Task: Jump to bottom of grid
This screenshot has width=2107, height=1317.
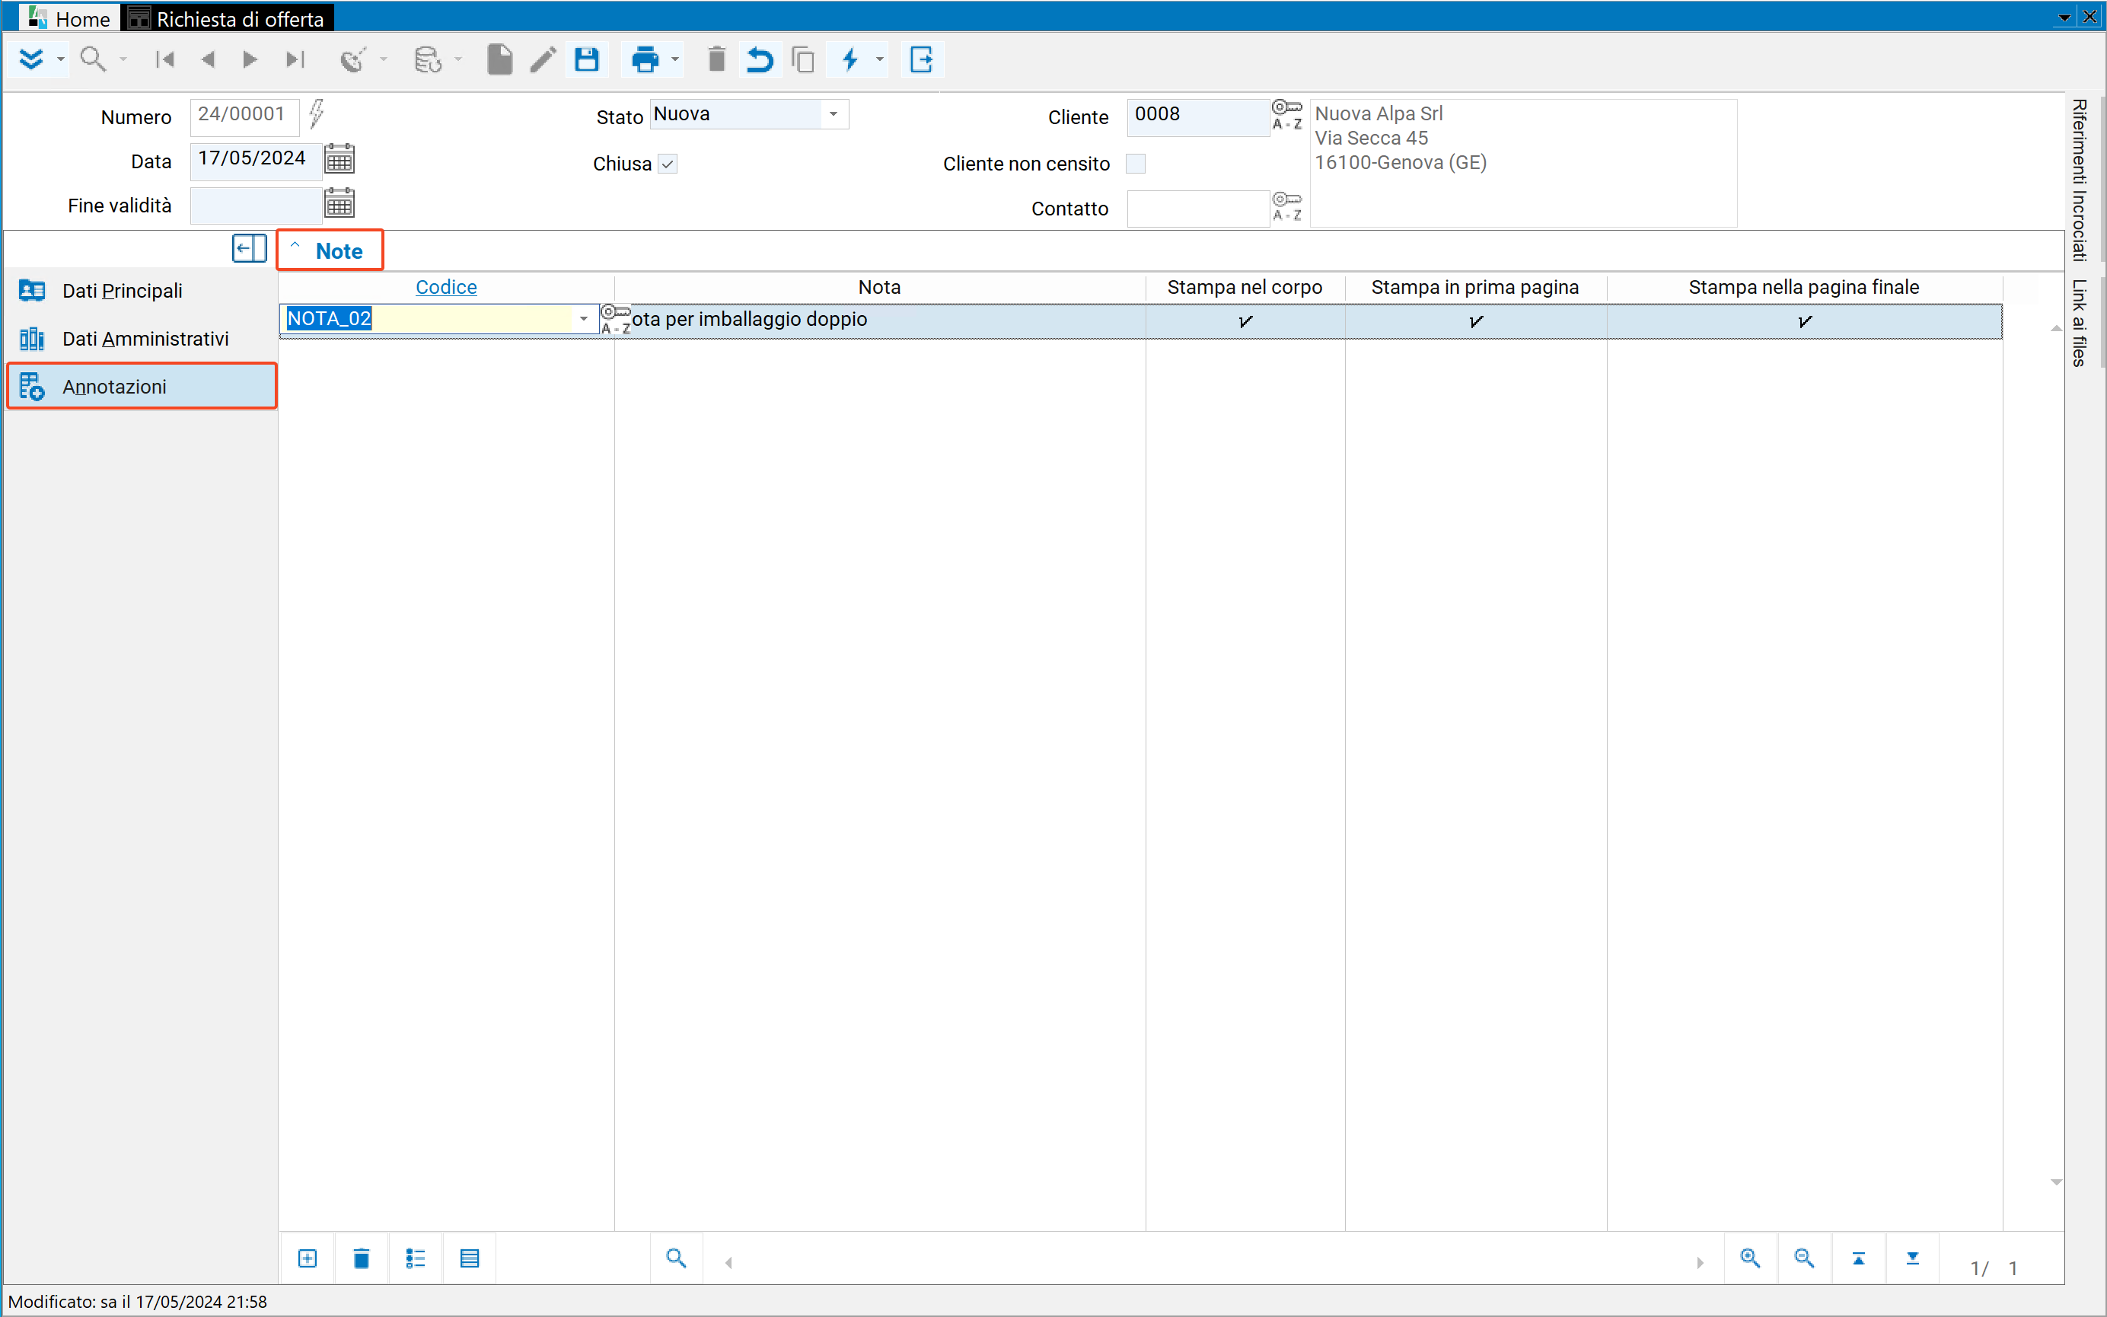Action: [x=1912, y=1258]
